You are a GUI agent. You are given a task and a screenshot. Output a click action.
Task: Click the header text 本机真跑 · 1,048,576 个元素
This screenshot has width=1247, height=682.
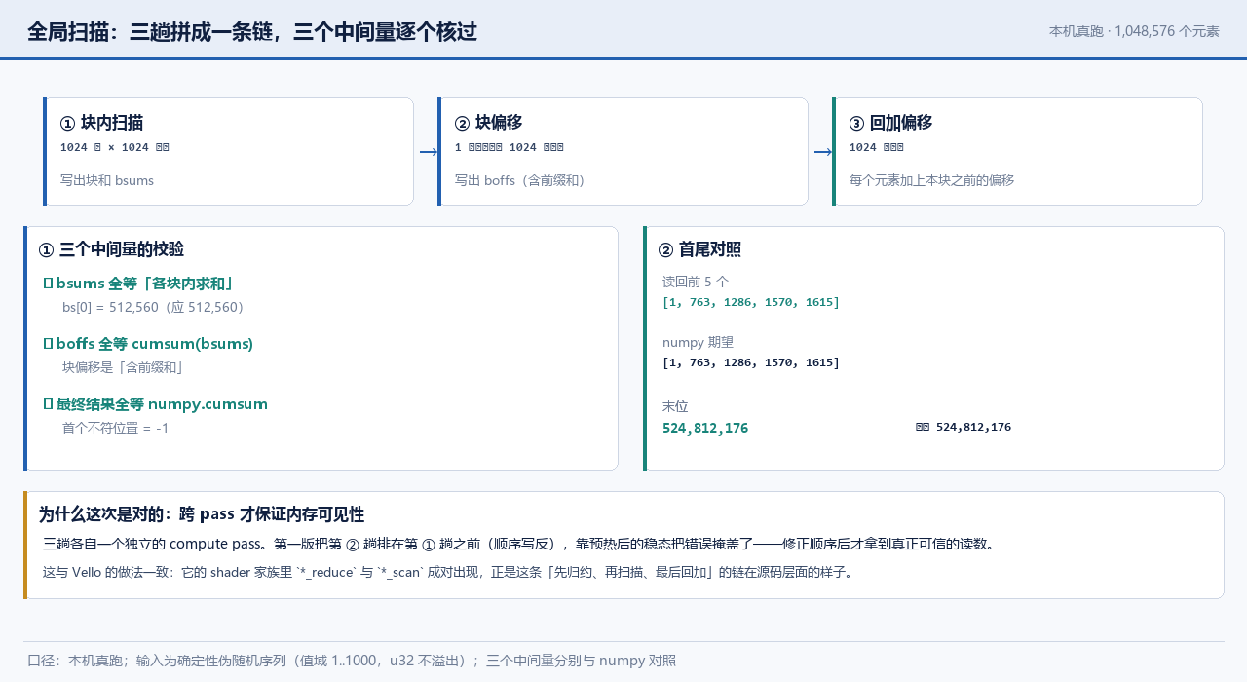[x=1134, y=31]
